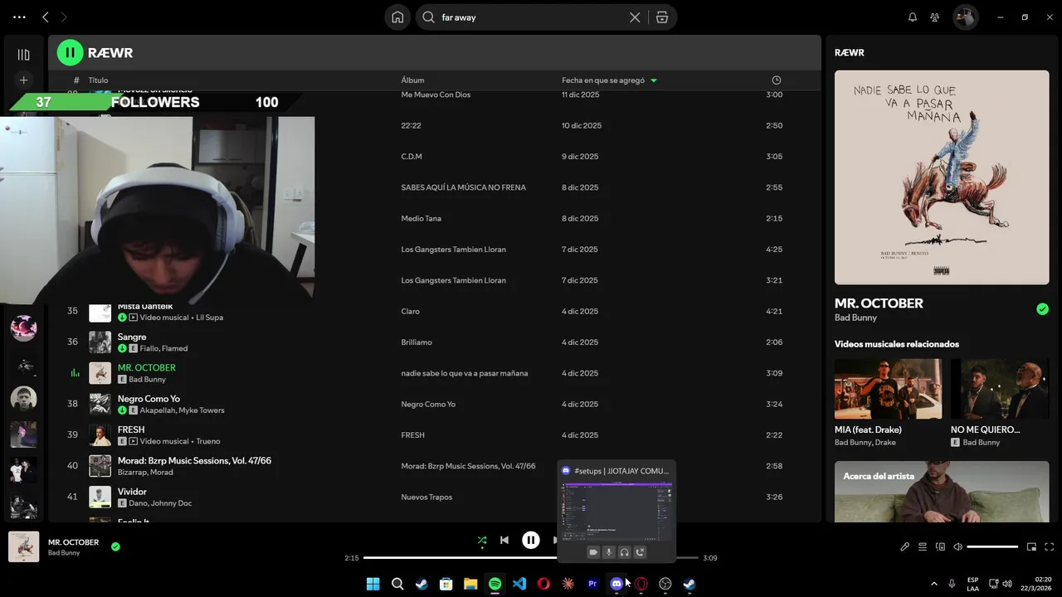The image size is (1062, 597).
Task: Toggle saved checkmark in the now playing panel
Action: 1042,309
